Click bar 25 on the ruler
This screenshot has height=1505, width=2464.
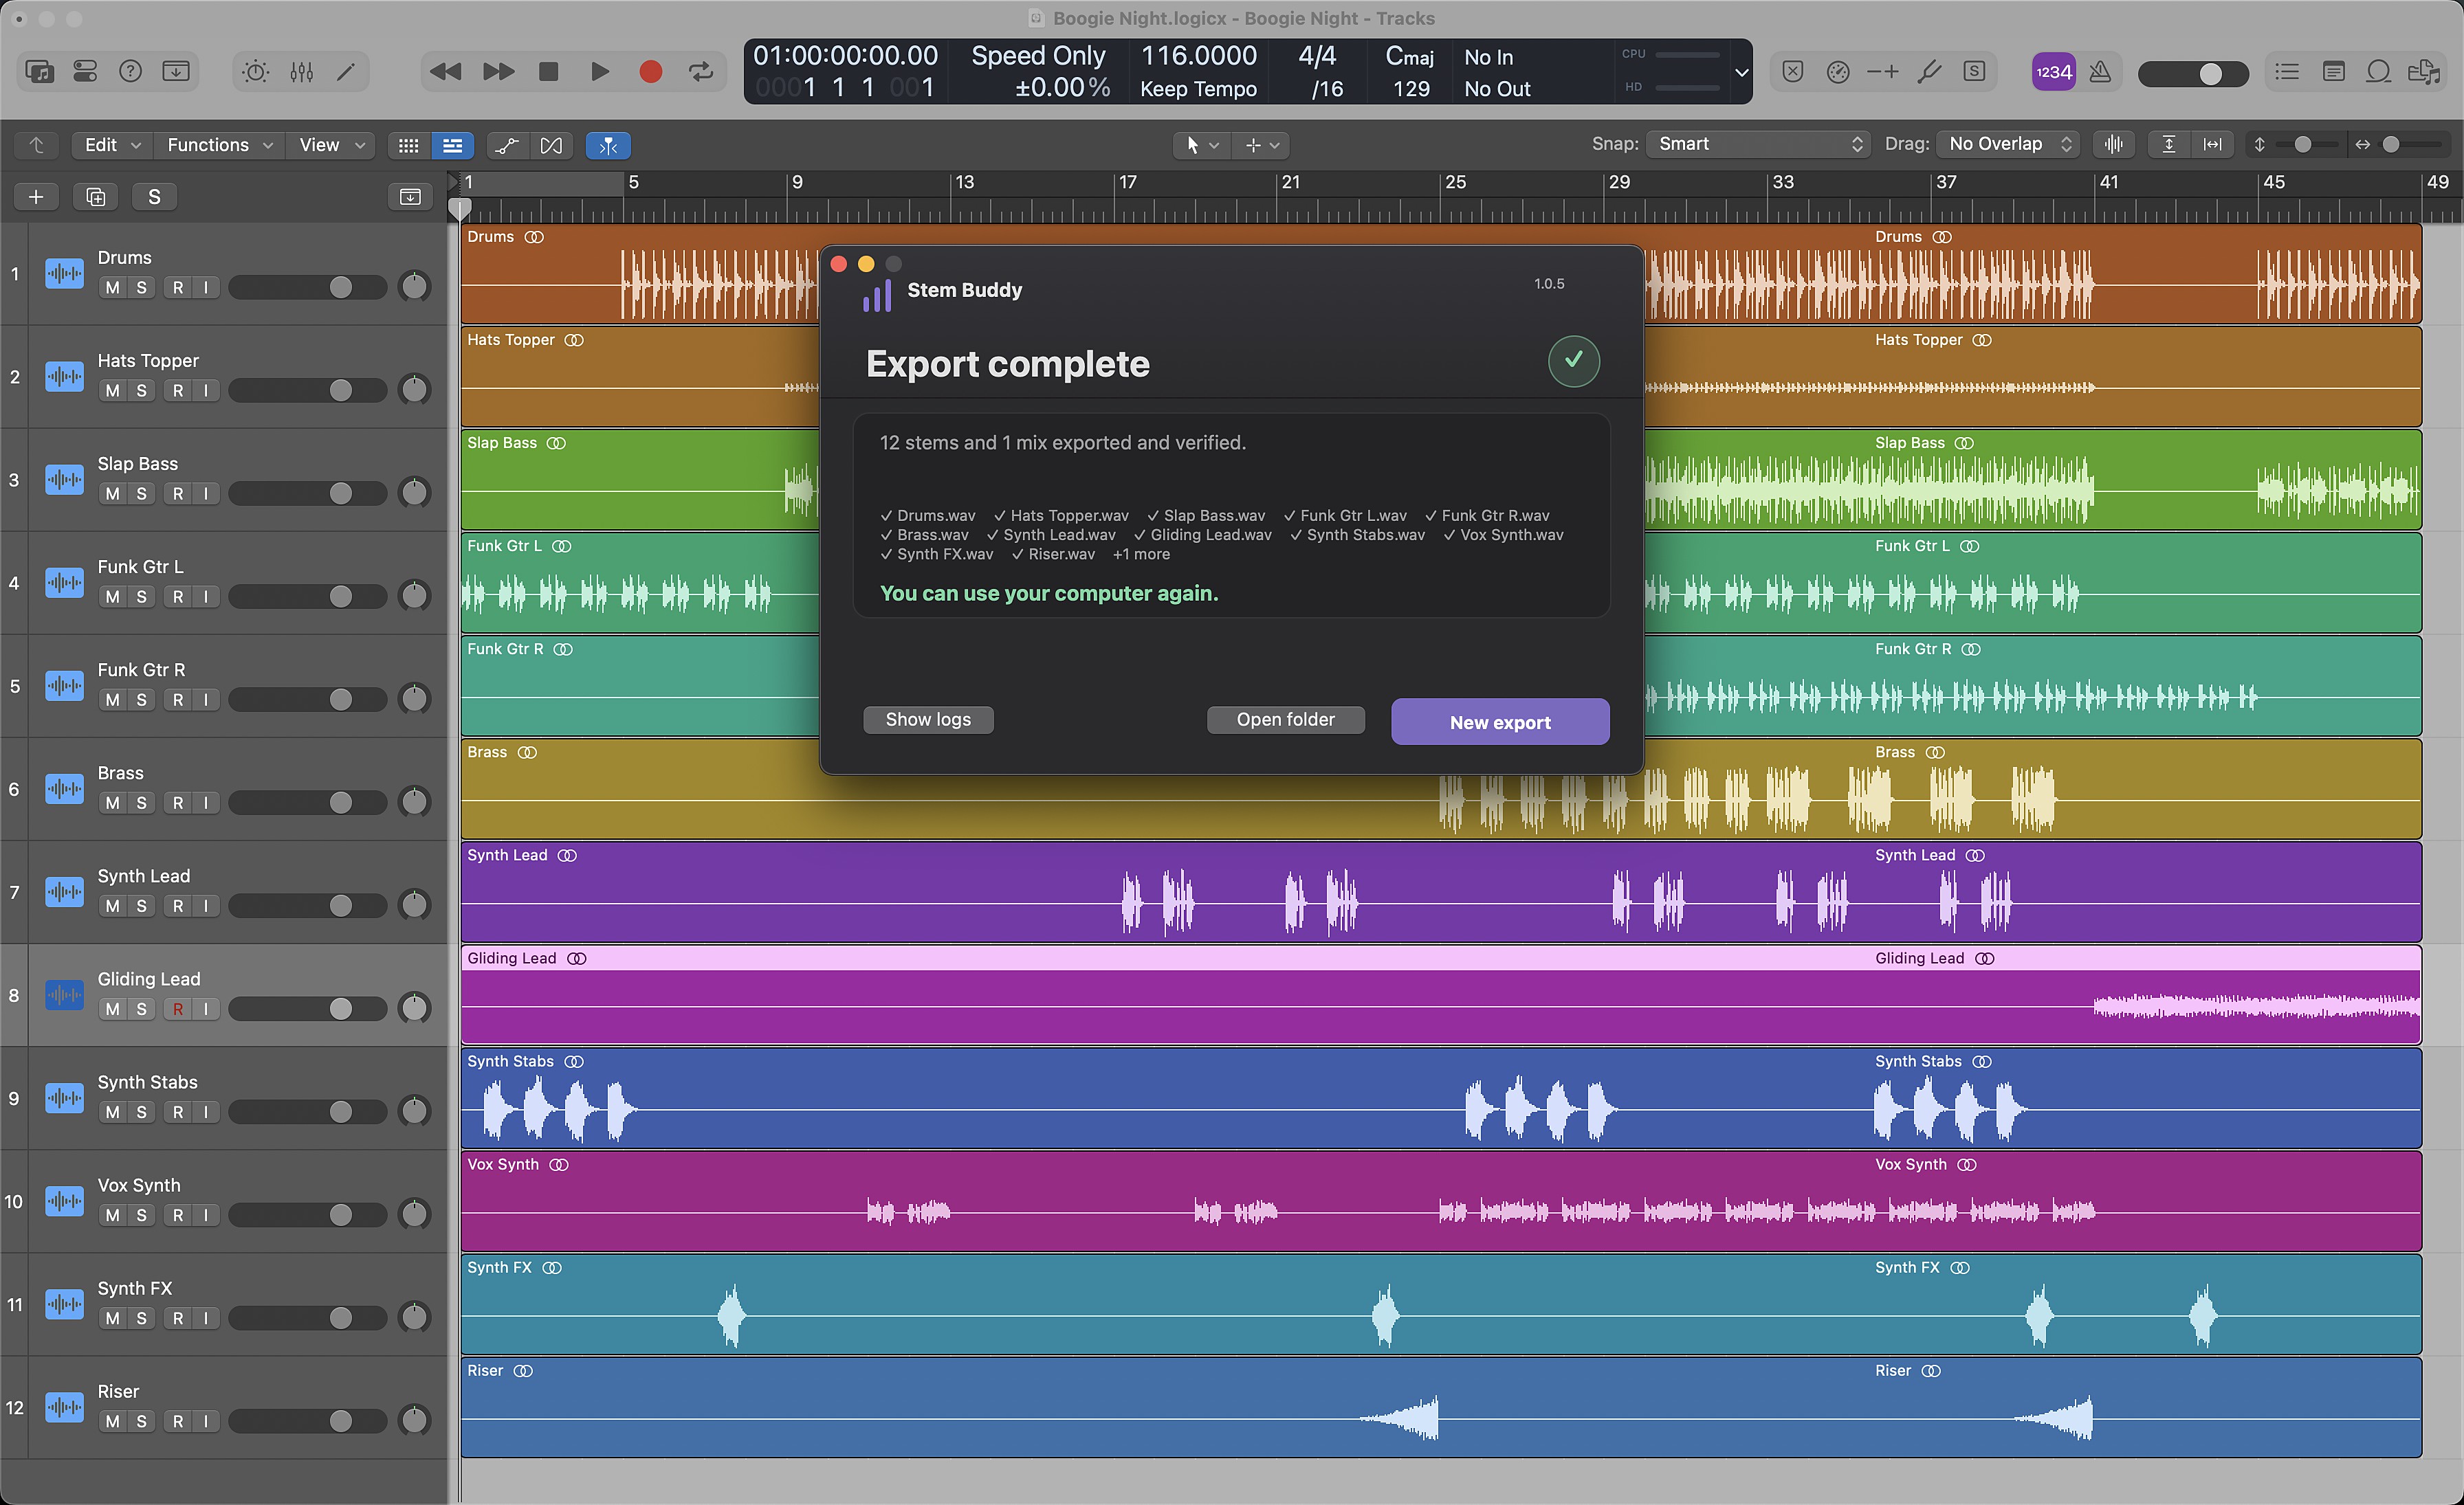point(1455,183)
